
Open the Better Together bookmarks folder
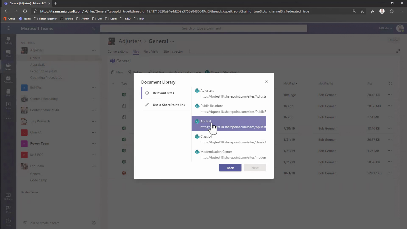point(45,18)
